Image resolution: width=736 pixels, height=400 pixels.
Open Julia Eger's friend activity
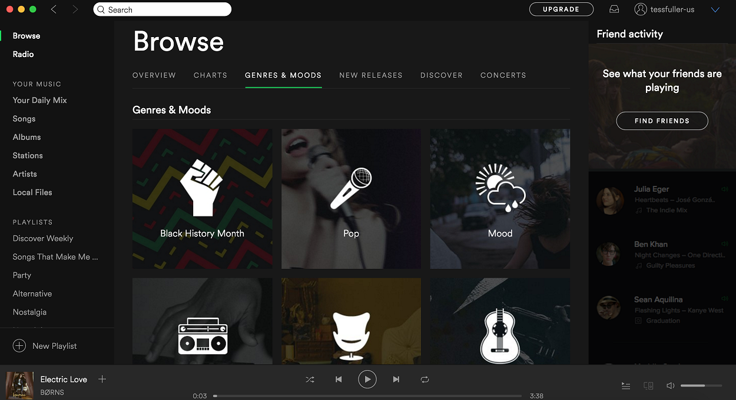click(662, 200)
